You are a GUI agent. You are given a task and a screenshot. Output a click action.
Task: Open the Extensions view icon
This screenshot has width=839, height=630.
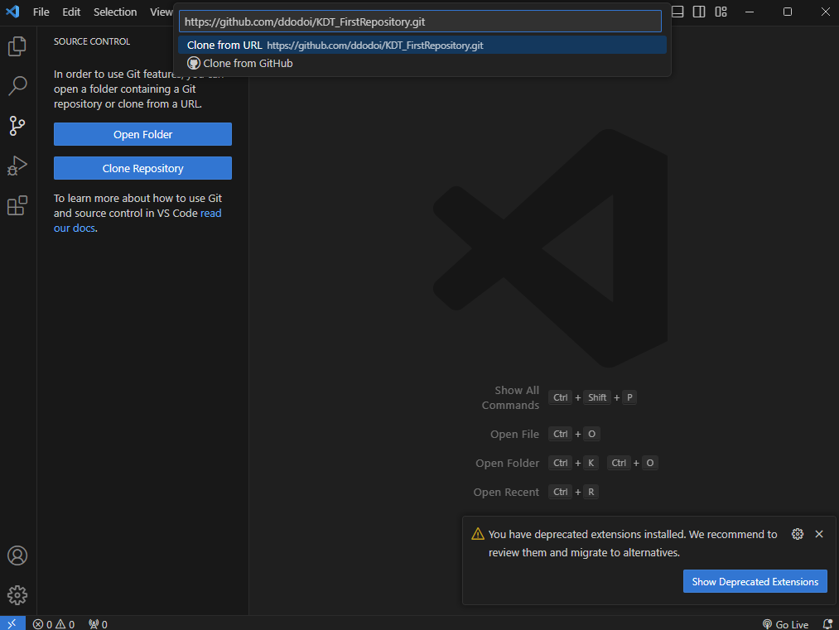(17, 205)
